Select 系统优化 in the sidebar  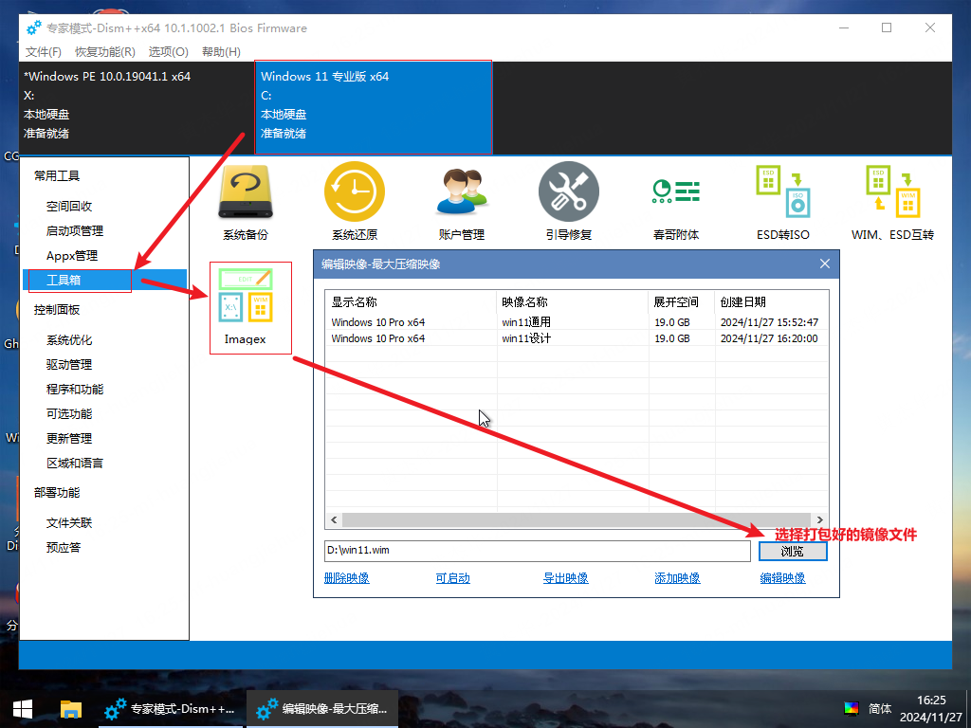(68, 340)
